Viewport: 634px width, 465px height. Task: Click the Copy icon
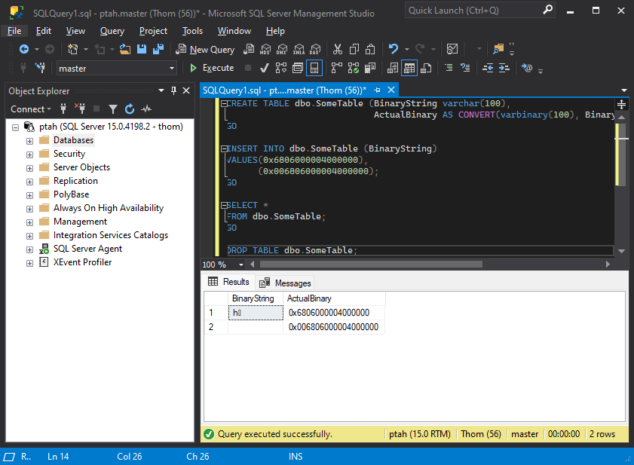[x=354, y=49]
